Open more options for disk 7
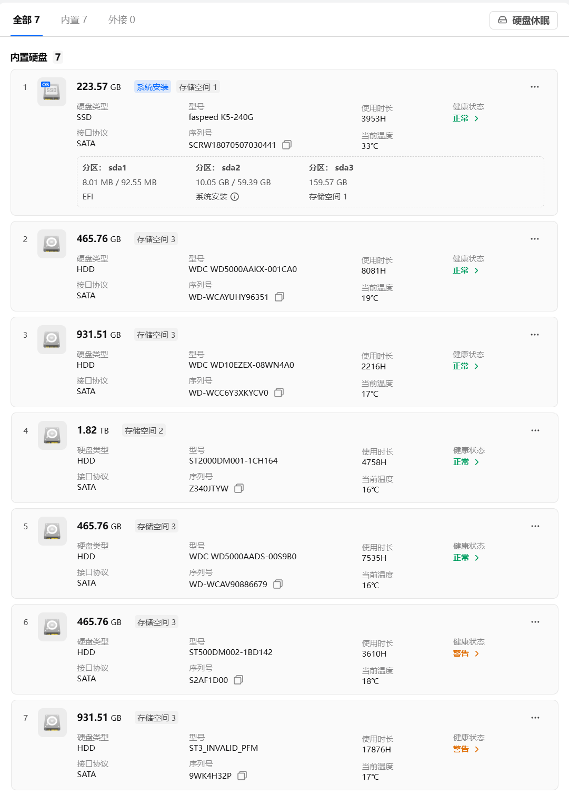Screen dimensions: 569x795 [535, 718]
